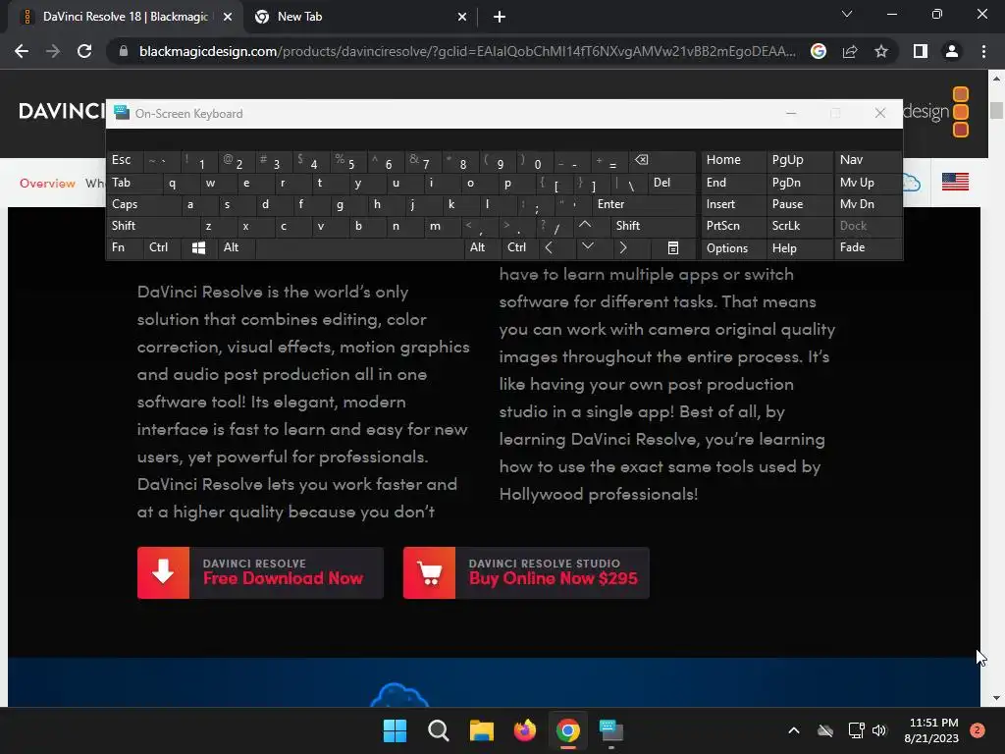Open the Chrome profile icon
This screenshot has height=754, width=1005.
click(x=952, y=51)
